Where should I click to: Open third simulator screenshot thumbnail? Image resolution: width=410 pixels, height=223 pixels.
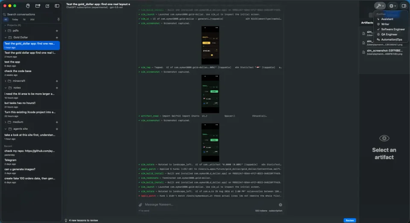pyautogui.click(x=210, y=143)
